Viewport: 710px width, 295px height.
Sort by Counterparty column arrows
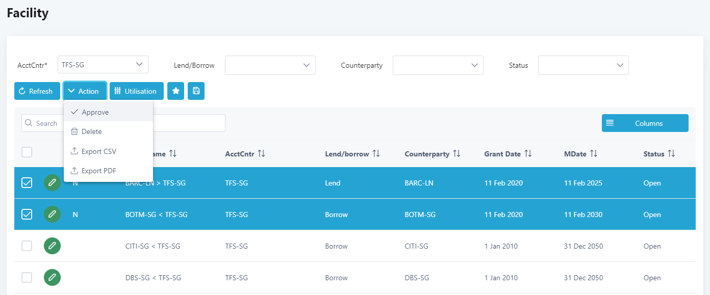457,153
